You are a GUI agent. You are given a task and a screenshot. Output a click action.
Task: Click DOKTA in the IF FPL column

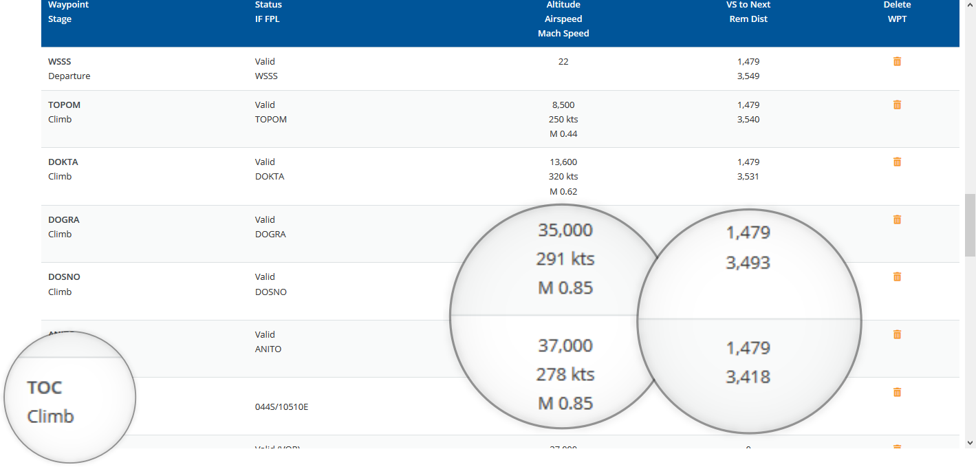270,177
